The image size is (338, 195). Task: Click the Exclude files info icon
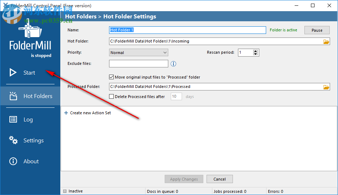(173, 64)
